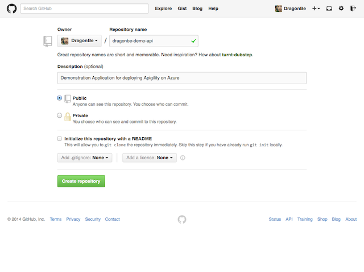Click the repository Description text field
This screenshot has height=272, width=364.
click(182, 77)
